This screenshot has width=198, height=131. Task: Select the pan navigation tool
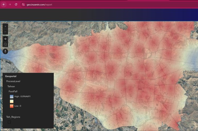coord(6,39)
